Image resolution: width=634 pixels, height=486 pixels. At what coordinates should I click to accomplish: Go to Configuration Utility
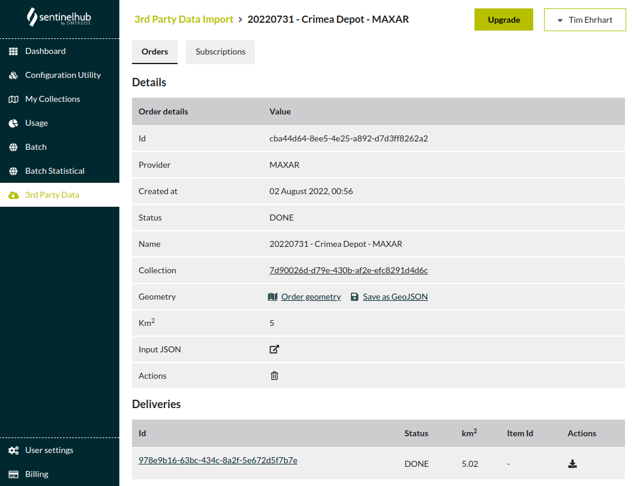[x=59, y=75]
